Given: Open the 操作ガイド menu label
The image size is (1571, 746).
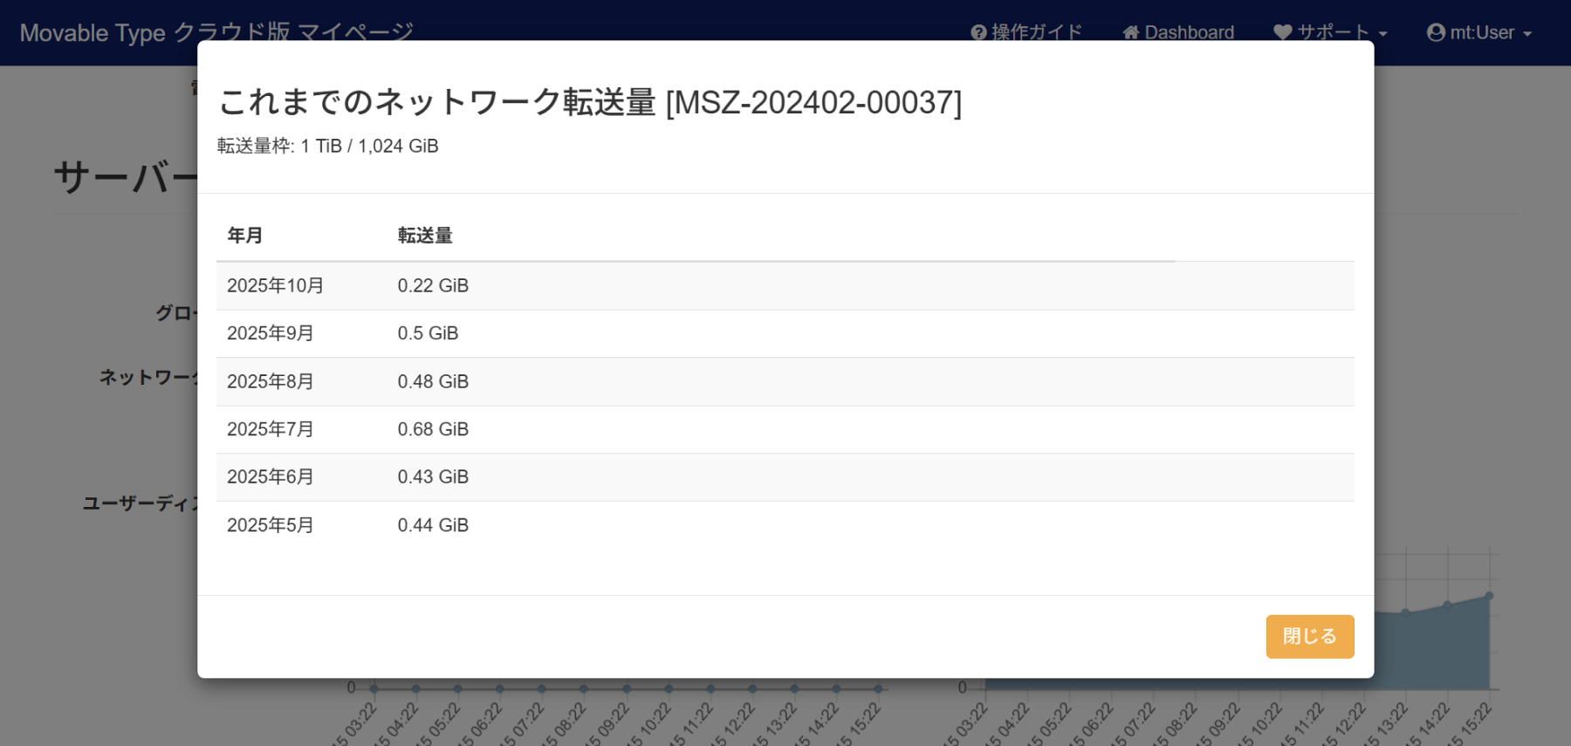Looking at the screenshot, I should (x=1037, y=32).
